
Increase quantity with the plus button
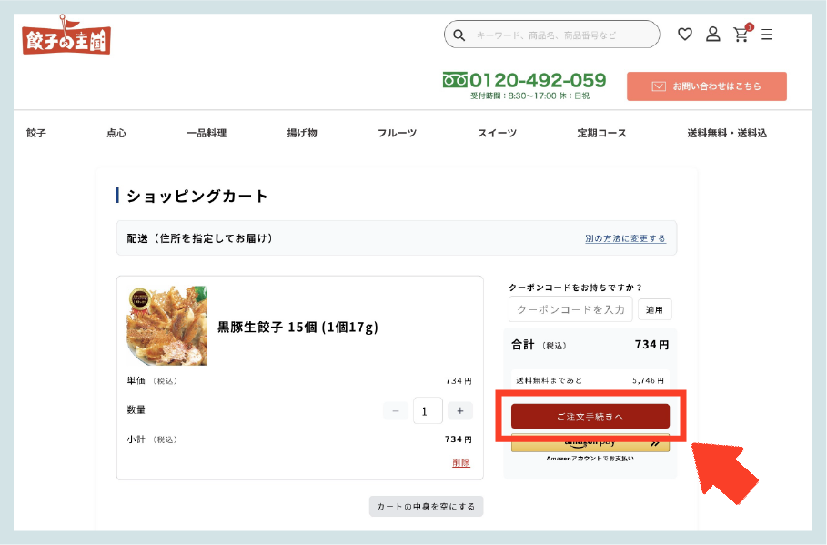coord(460,411)
